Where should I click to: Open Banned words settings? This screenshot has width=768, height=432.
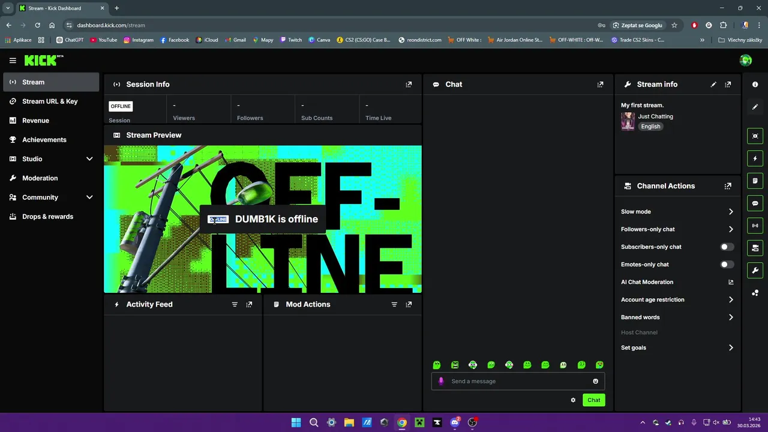pos(677,317)
